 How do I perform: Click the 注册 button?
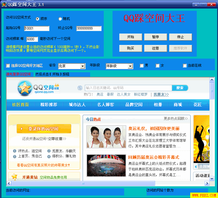[x=155, y=48]
